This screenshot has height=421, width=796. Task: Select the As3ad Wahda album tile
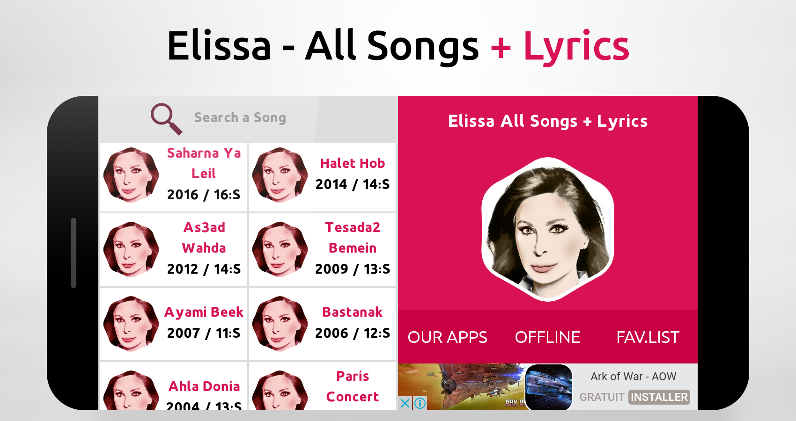pos(174,249)
